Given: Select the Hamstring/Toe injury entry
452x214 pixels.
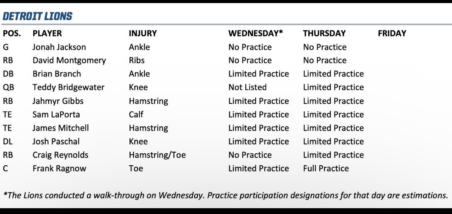Looking at the screenshot, I should 157,155.
